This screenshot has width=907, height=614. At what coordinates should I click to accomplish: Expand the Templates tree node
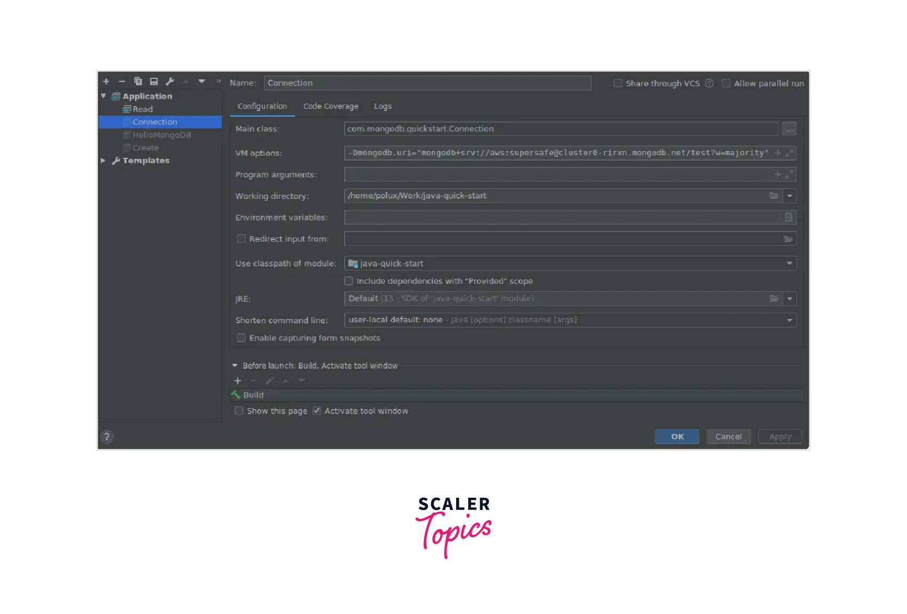click(104, 161)
